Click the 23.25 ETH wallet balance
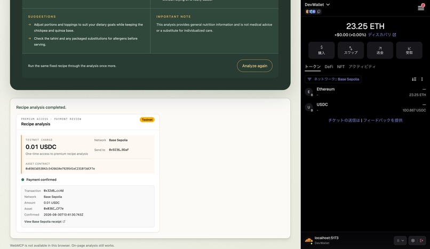 pyautogui.click(x=365, y=26)
